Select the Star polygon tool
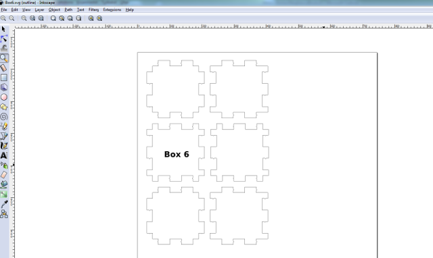The image size is (433, 258). [4, 107]
